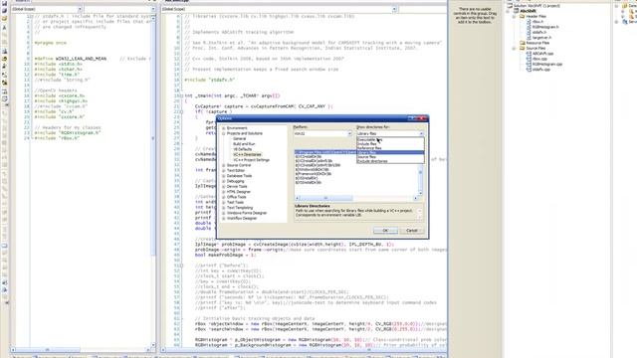Select VC++ Directories options page

click(x=247, y=155)
